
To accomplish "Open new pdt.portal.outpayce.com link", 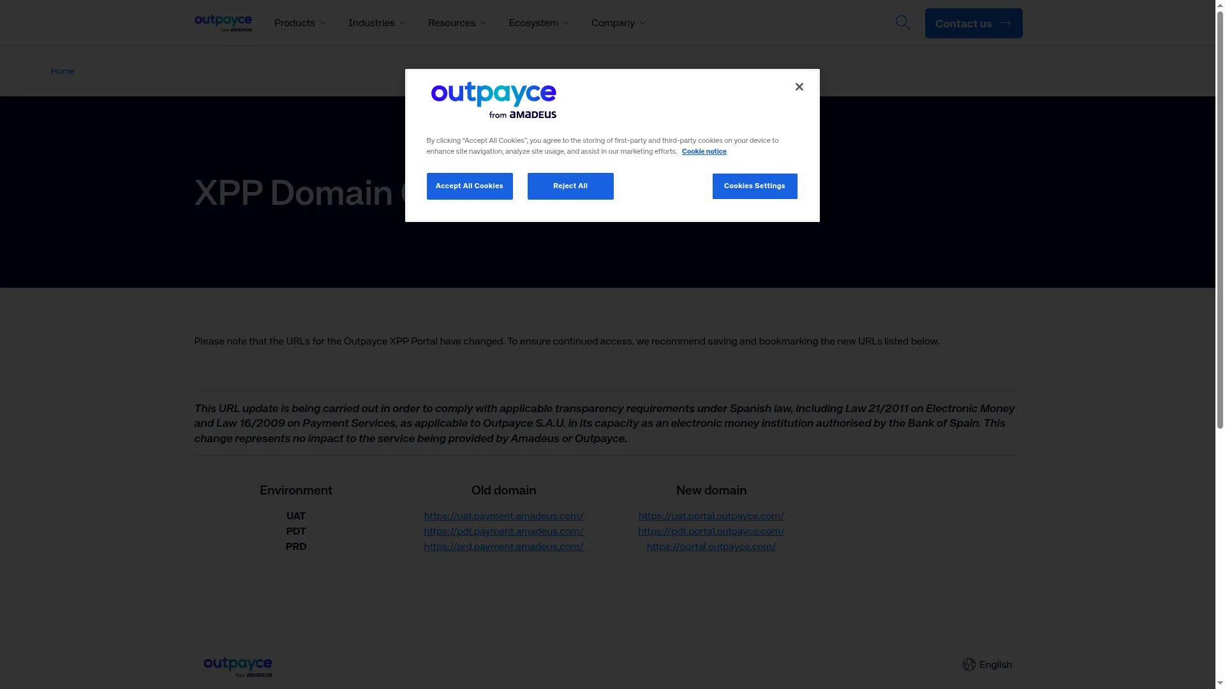I will 711,531.
